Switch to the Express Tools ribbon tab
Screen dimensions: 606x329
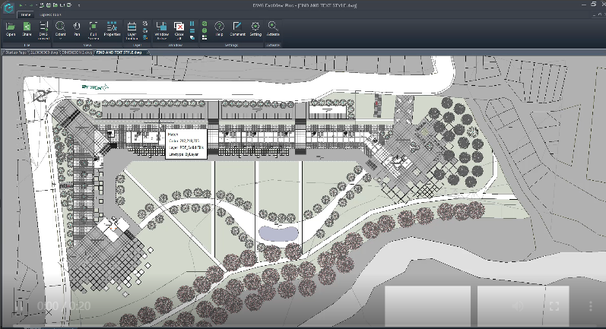click(50, 14)
